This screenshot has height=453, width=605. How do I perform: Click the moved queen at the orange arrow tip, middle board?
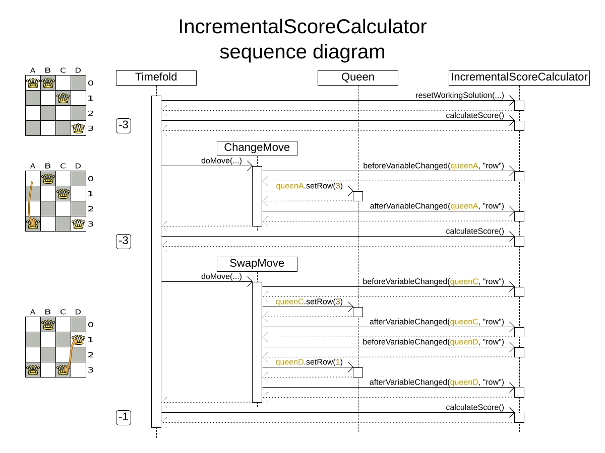[x=33, y=223]
